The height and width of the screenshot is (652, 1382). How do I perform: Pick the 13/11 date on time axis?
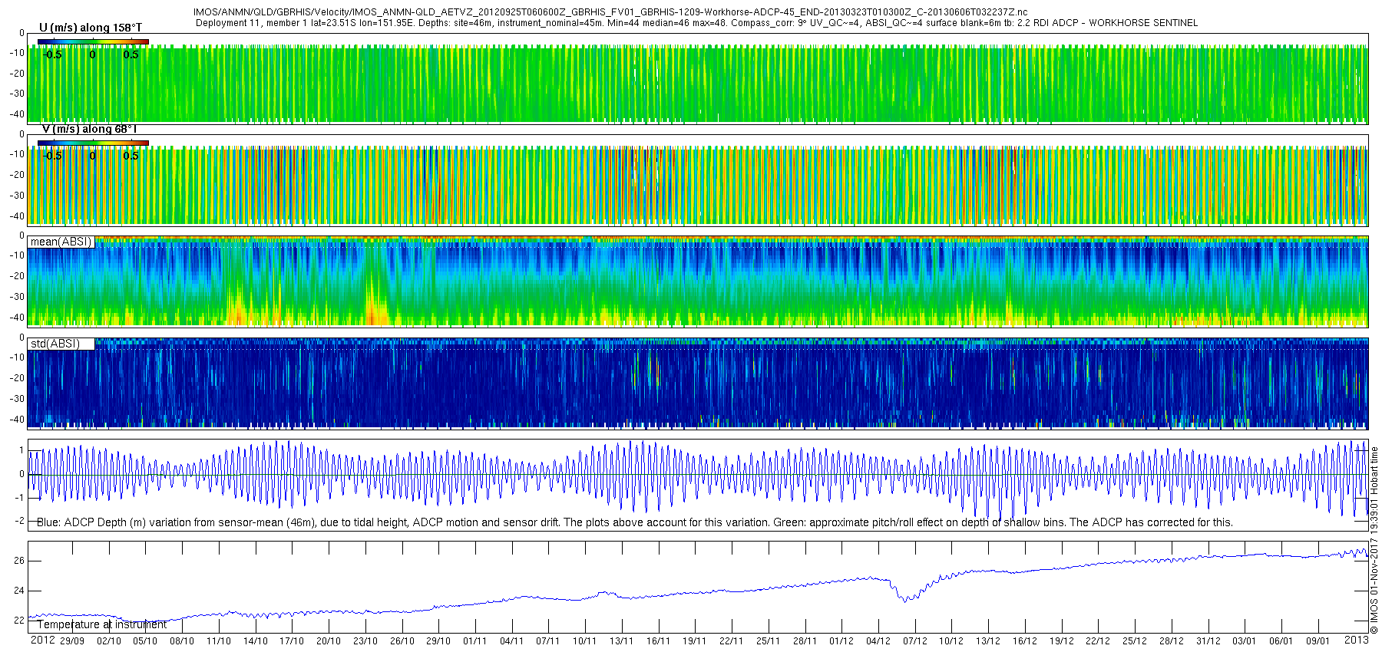[621, 640]
